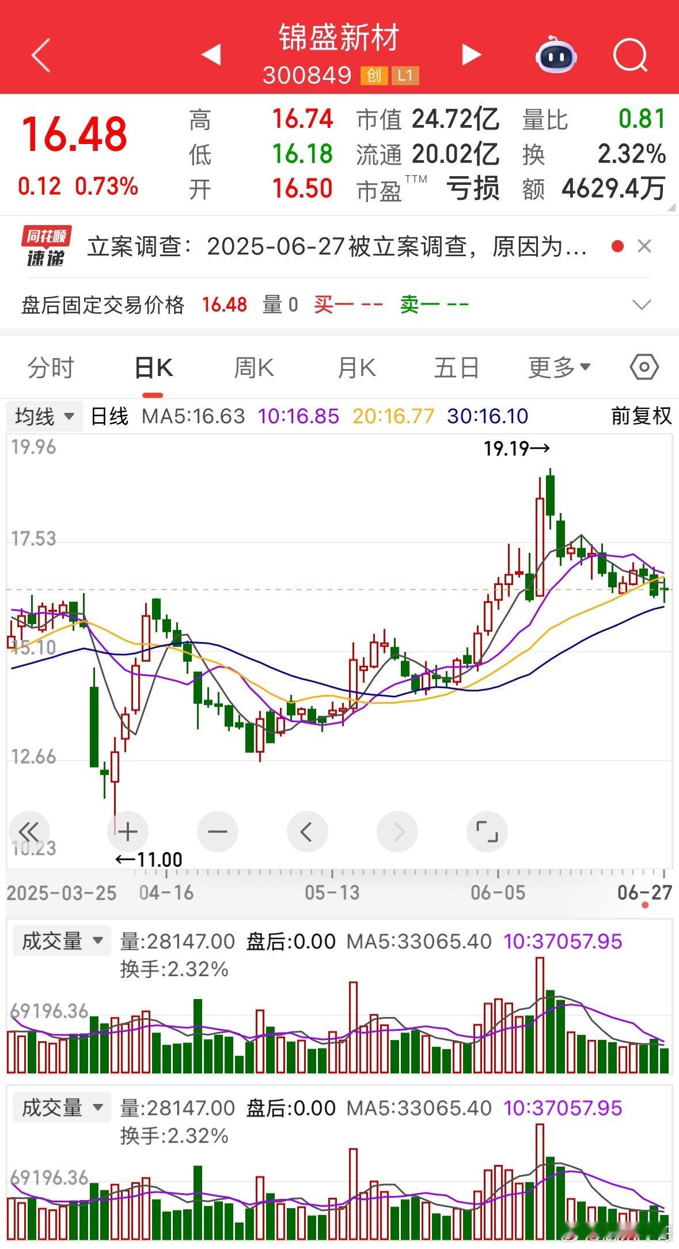
Task: Select the 日K tab
Action: pyautogui.click(x=153, y=367)
